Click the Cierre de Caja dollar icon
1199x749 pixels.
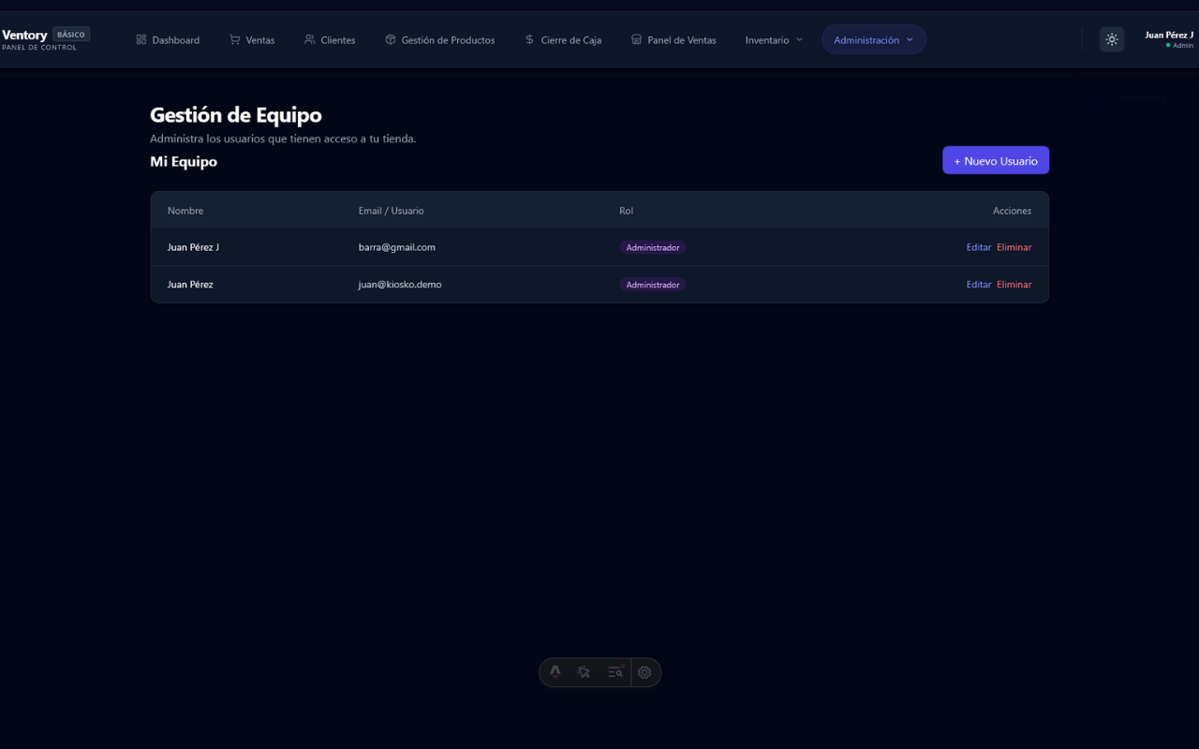[529, 40]
